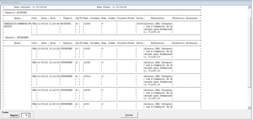Click the vertical scrollbar down arrow
Screen dimensions: 253x120
249,108
